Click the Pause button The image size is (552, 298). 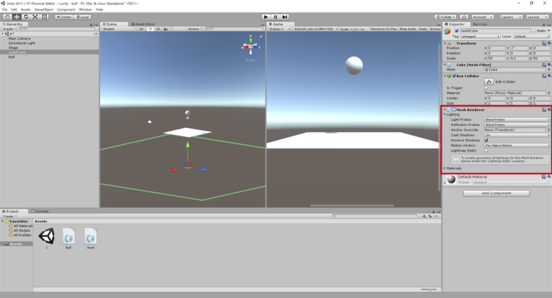point(275,17)
